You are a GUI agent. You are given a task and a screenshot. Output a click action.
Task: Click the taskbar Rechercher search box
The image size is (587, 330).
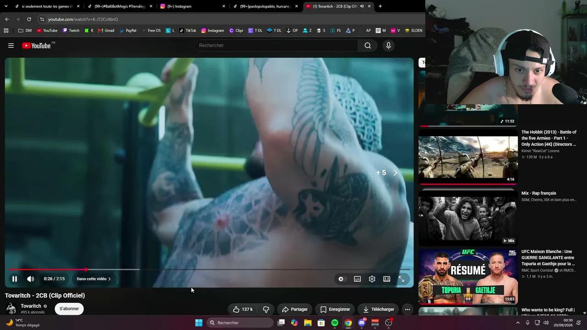[x=240, y=323]
